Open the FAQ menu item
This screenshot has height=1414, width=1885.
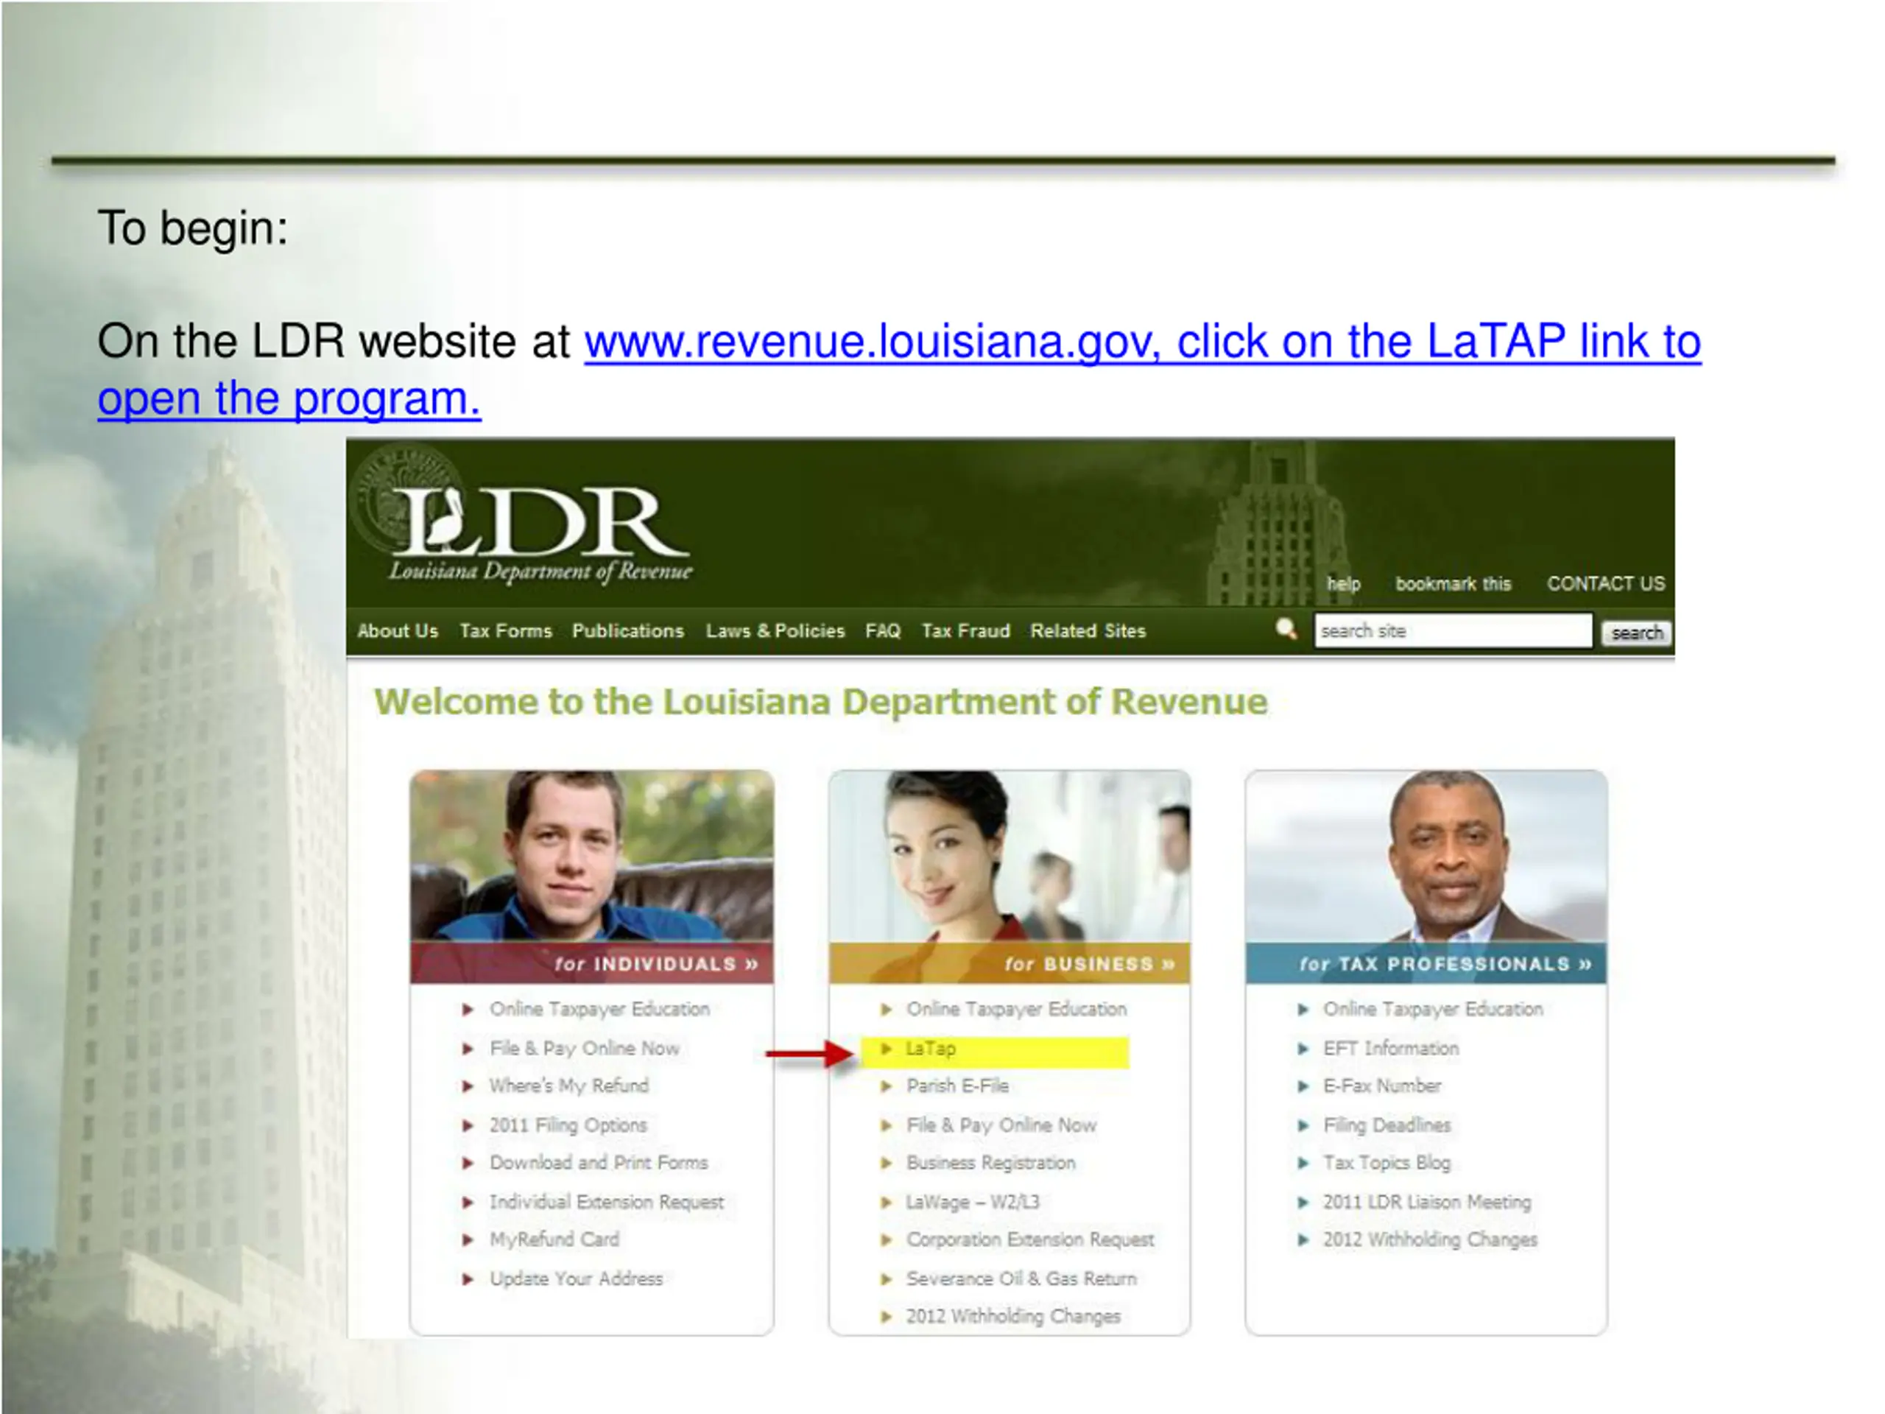(x=883, y=630)
